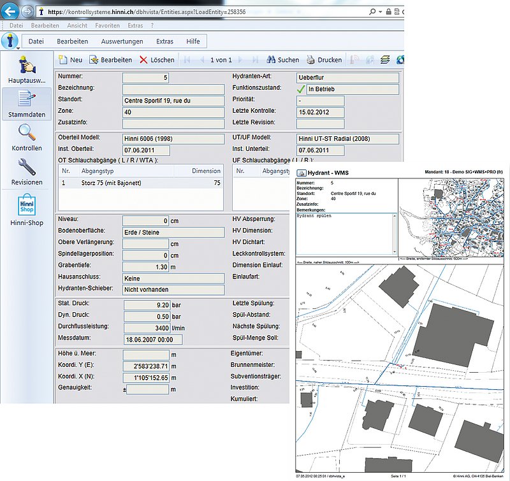510x481 pixels.
Task: Click the Grabentiefe field 1.30
Action: pos(145,267)
